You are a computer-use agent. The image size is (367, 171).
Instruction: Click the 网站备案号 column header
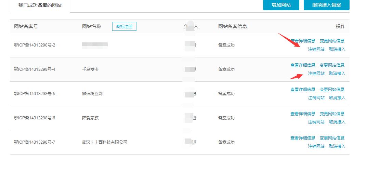click(x=26, y=26)
